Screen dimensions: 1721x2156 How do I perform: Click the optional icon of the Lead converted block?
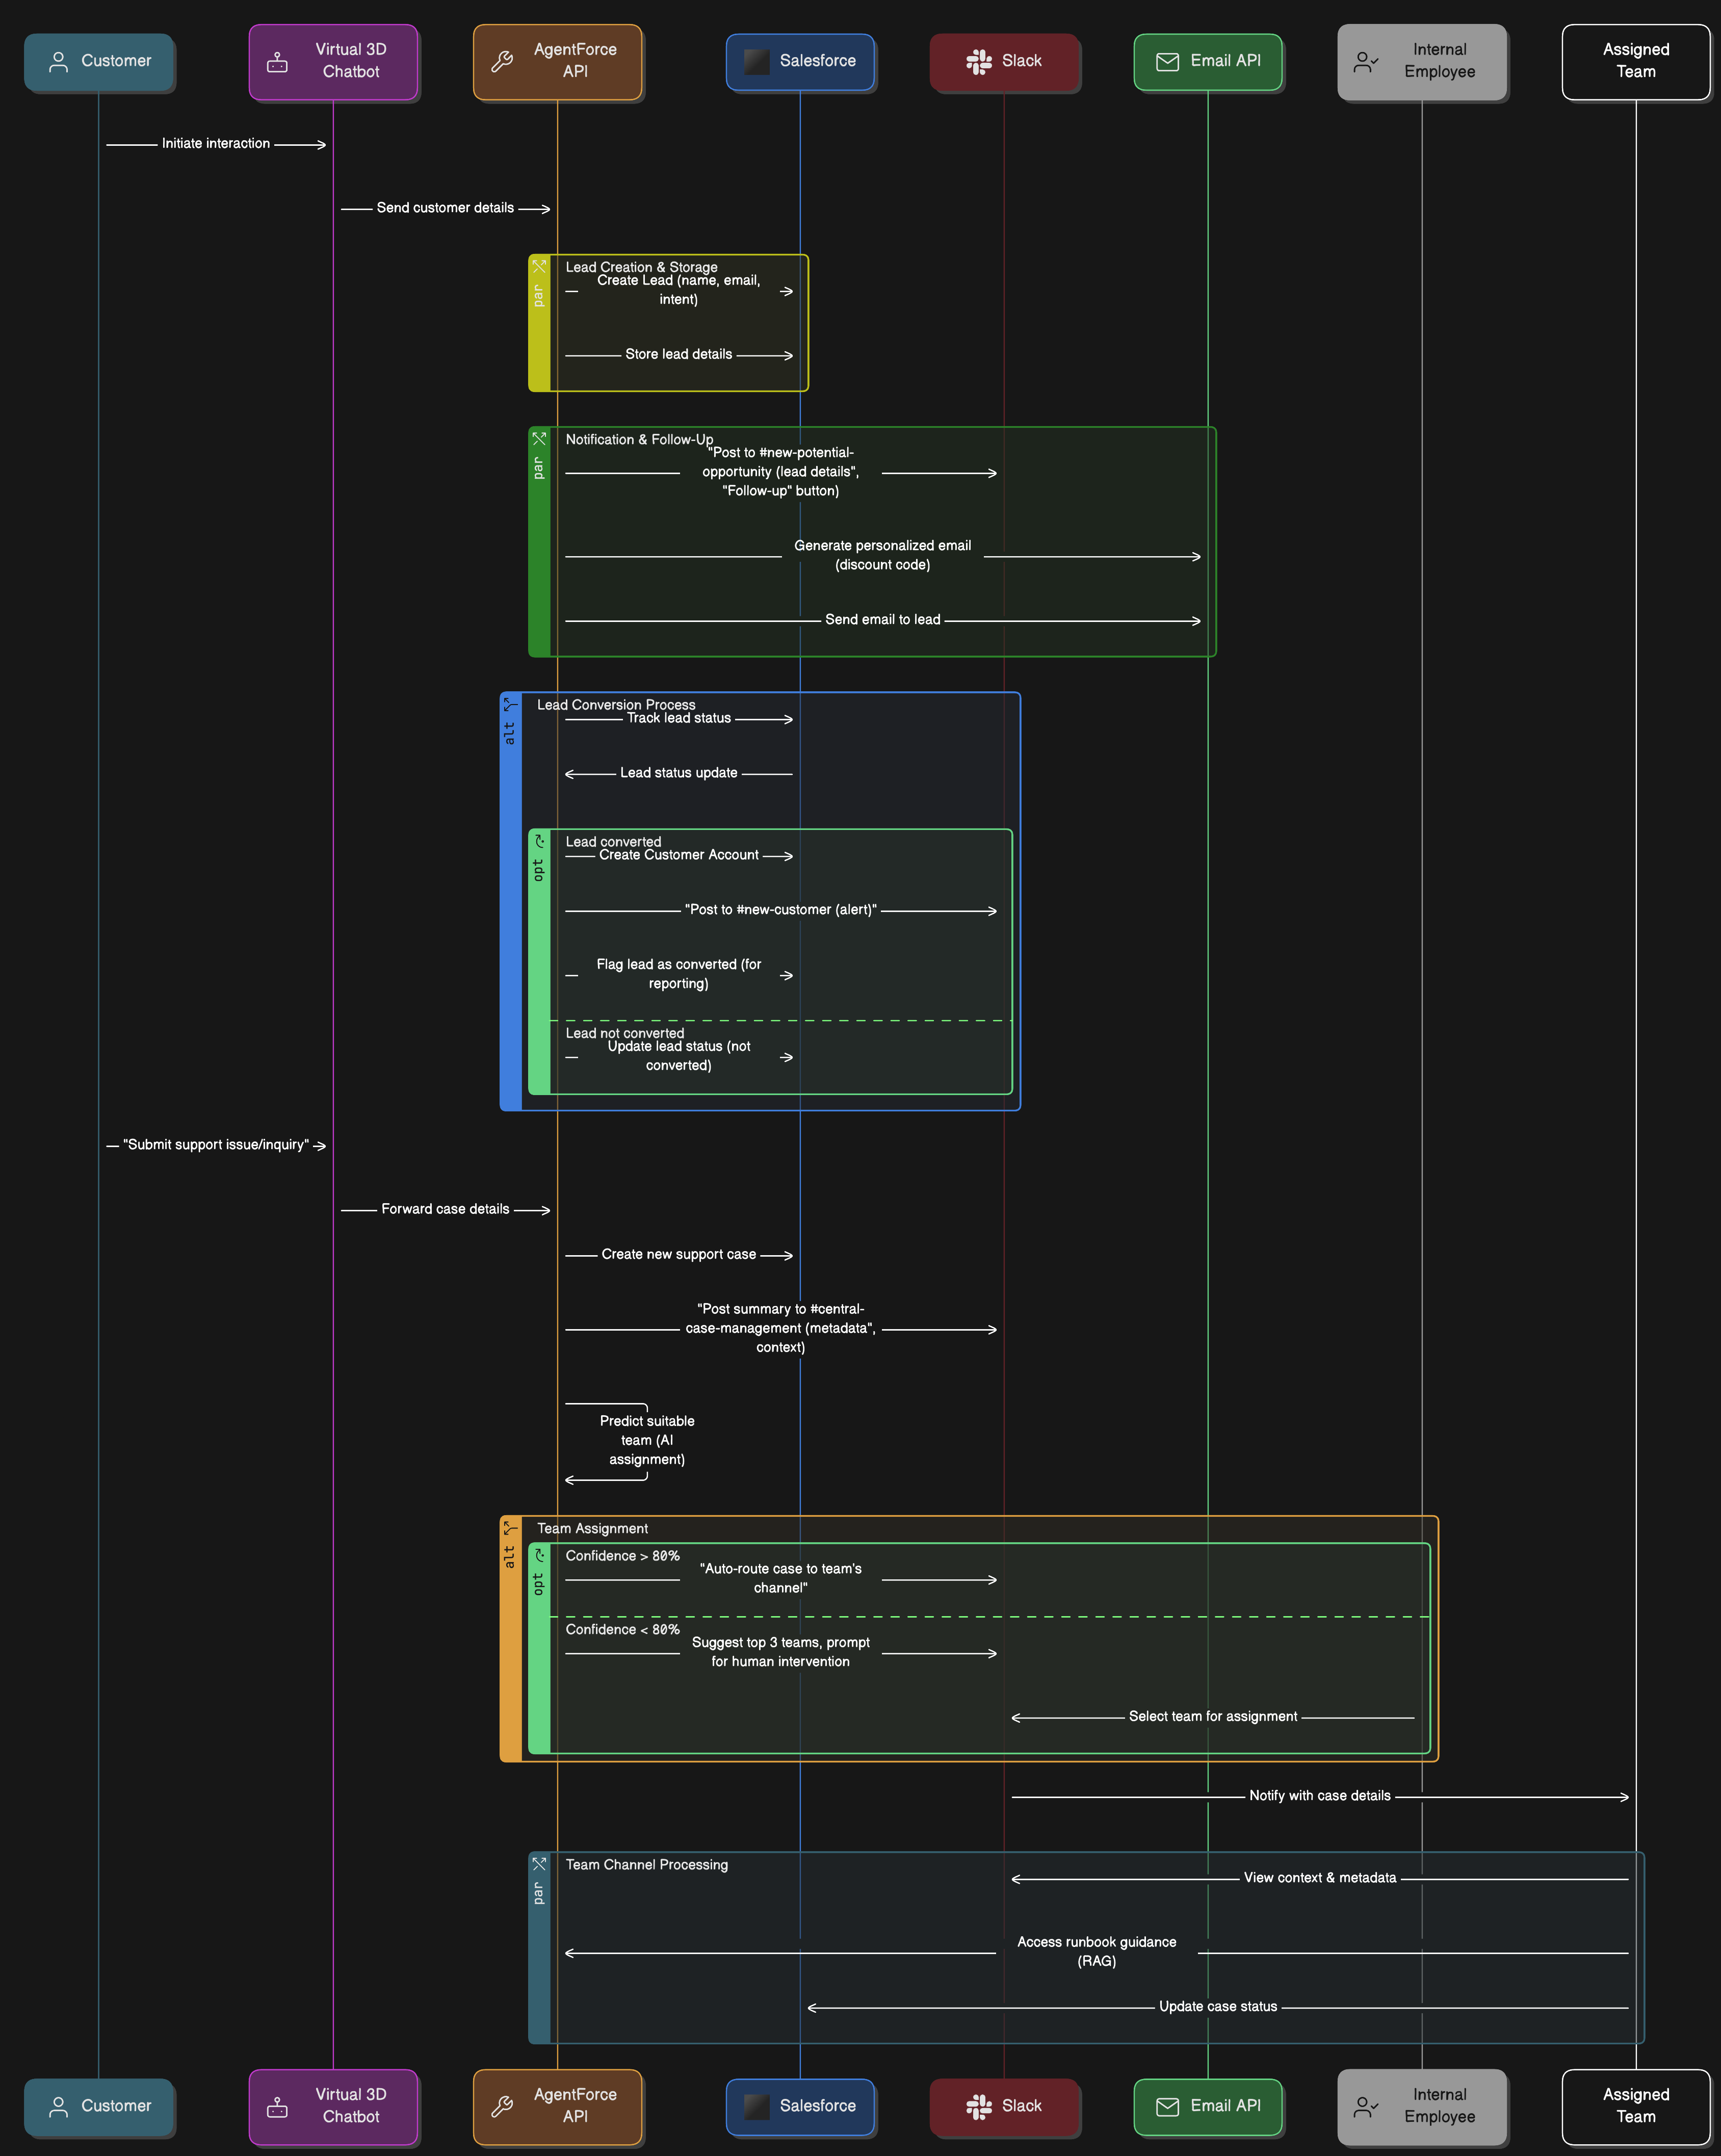click(x=539, y=841)
